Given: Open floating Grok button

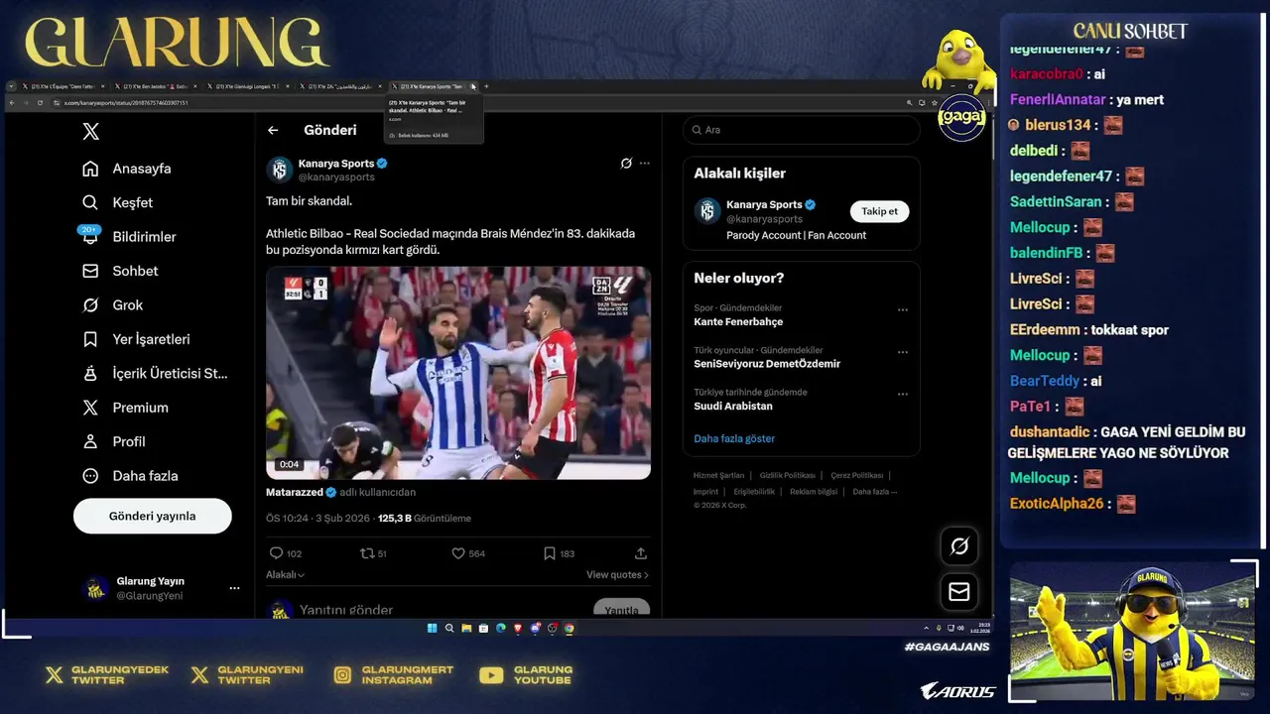Looking at the screenshot, I should [x=959, y=546].
